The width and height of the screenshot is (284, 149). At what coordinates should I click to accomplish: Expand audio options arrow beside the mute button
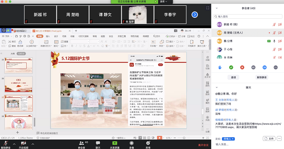(14, 144)
